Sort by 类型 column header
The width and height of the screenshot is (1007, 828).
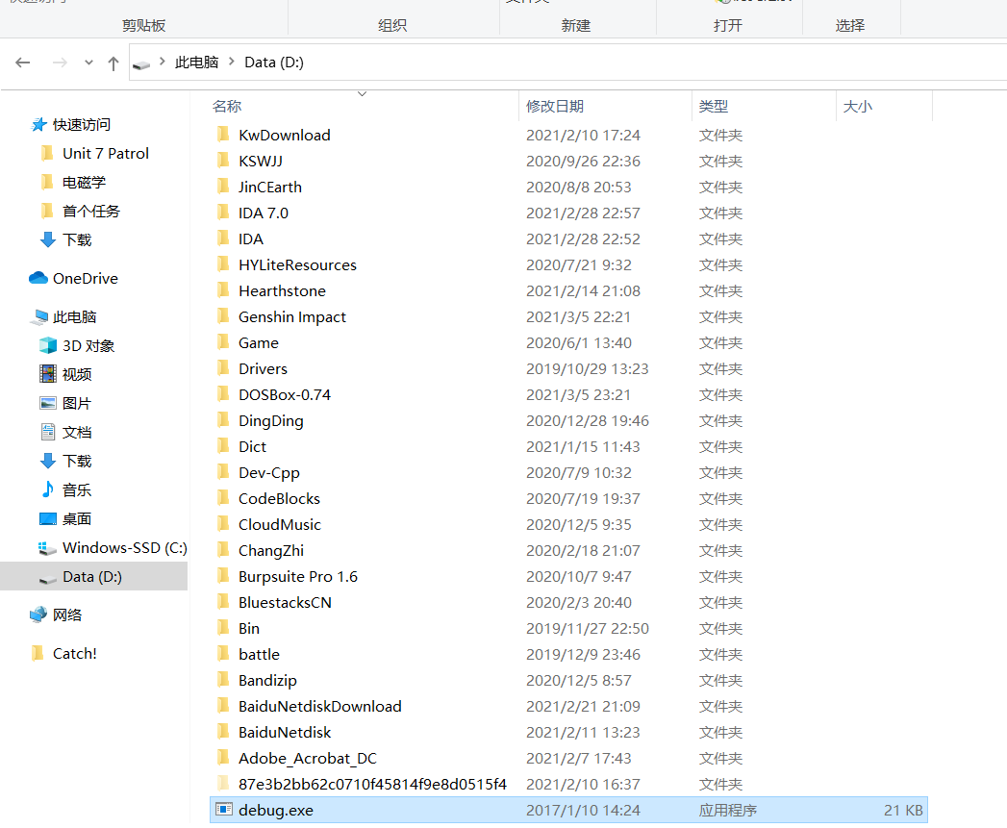pyautogui.click(x=714, y=106)
